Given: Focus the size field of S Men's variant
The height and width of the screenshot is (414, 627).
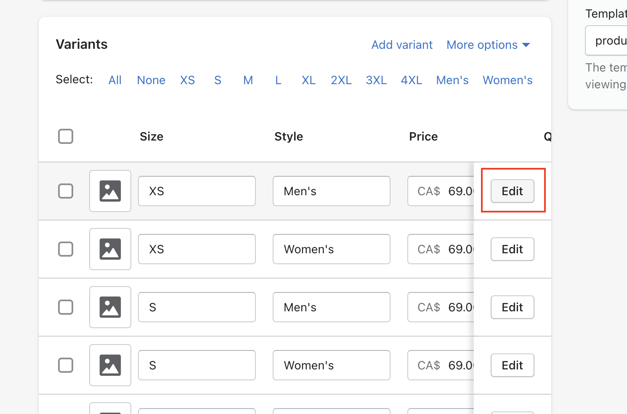Looking at the screenshot, I should coord(197,307).
